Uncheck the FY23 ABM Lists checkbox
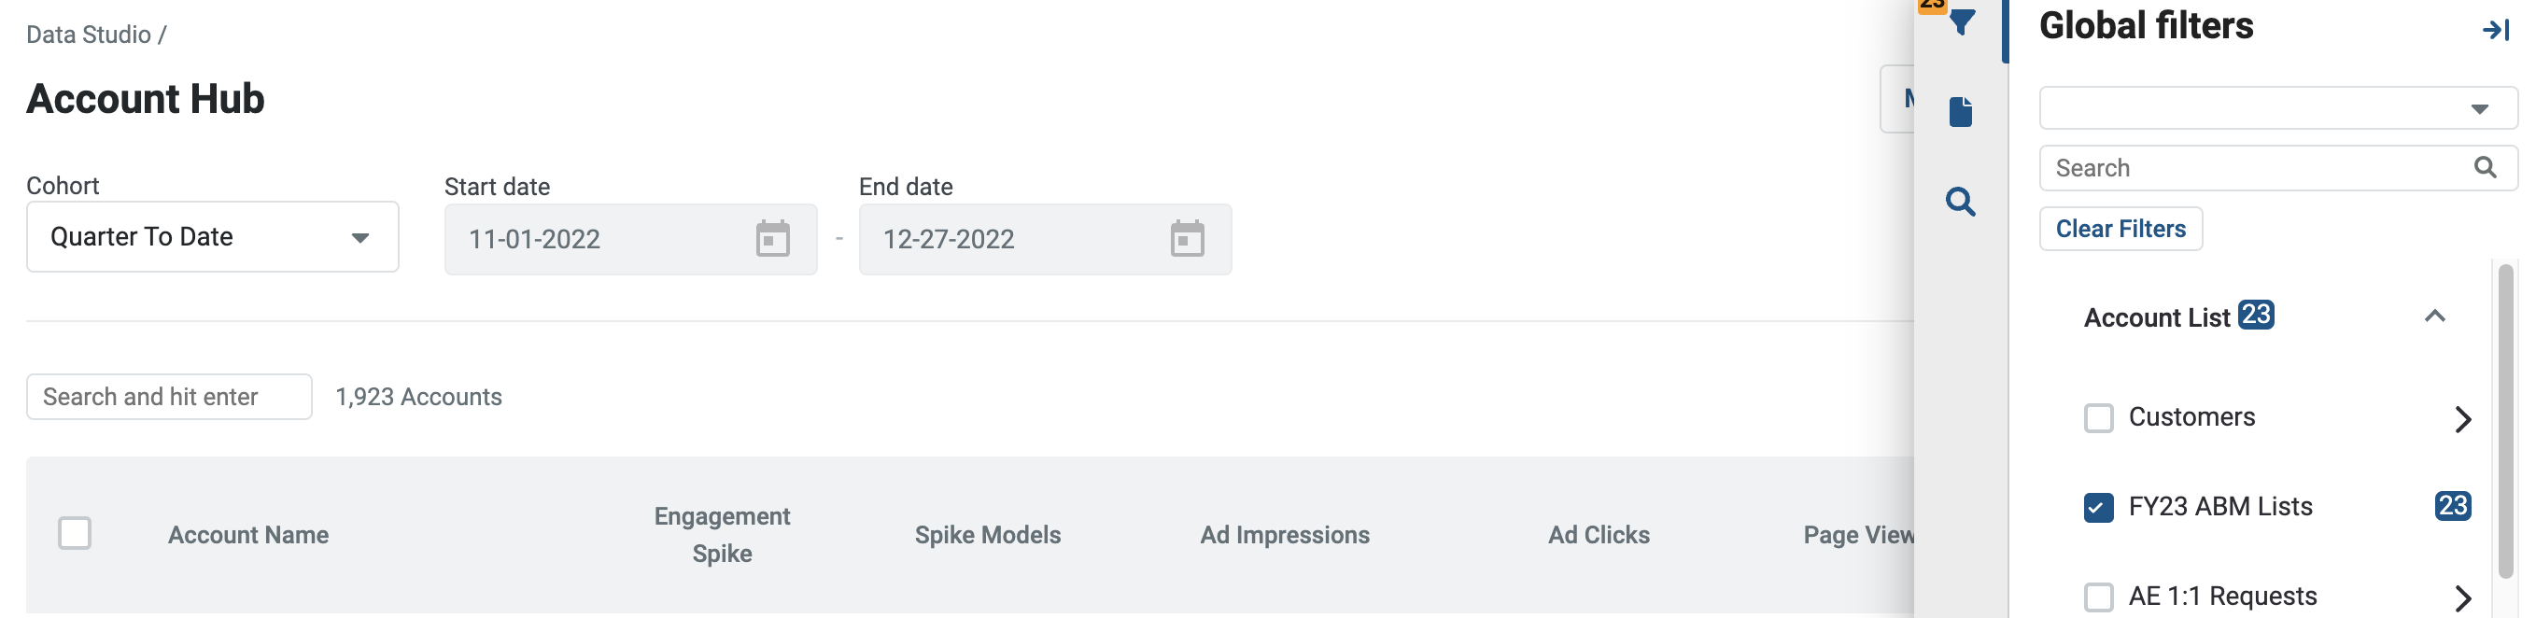The height and width of the screenshot is (618, 2536). coord(2098,507)
